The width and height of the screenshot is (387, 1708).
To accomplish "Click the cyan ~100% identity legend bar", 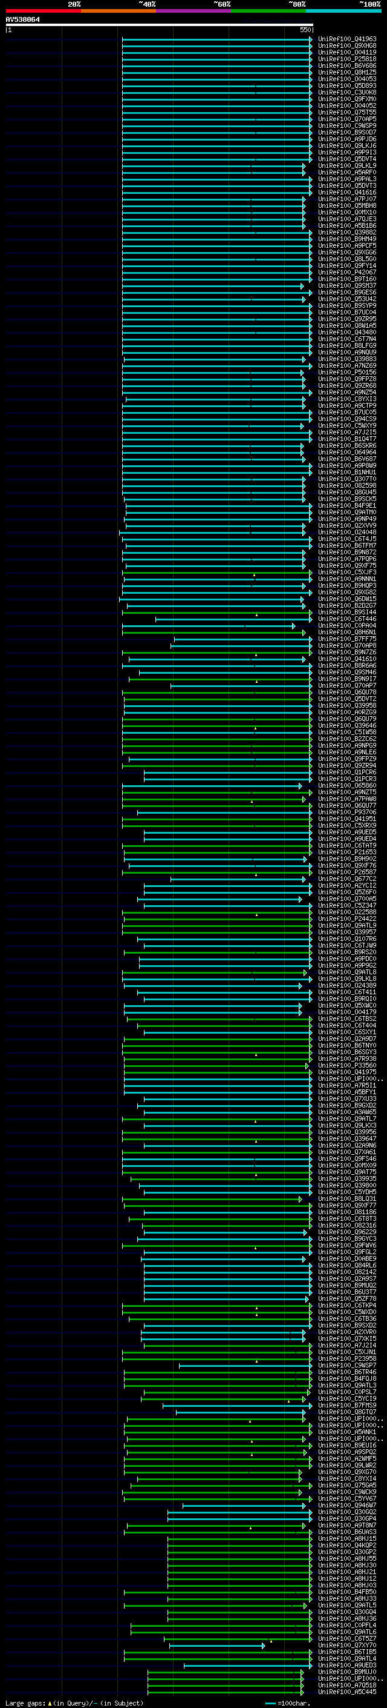I will tap(344, 11).
